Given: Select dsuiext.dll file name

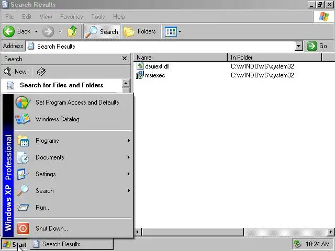Looking at the screenshot, I should (x=157, y=66).
